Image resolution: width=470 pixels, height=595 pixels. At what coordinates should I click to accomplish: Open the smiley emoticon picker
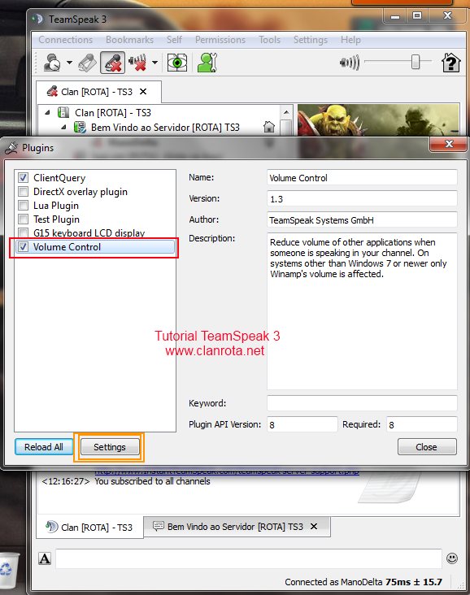(x=452, y=558)
